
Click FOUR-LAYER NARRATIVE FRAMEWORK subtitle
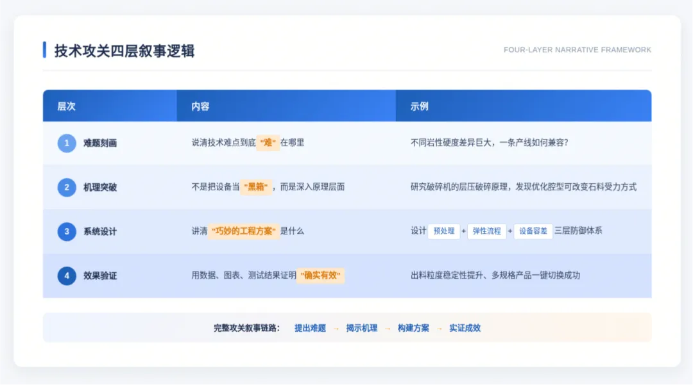click(x=577, y=50)
